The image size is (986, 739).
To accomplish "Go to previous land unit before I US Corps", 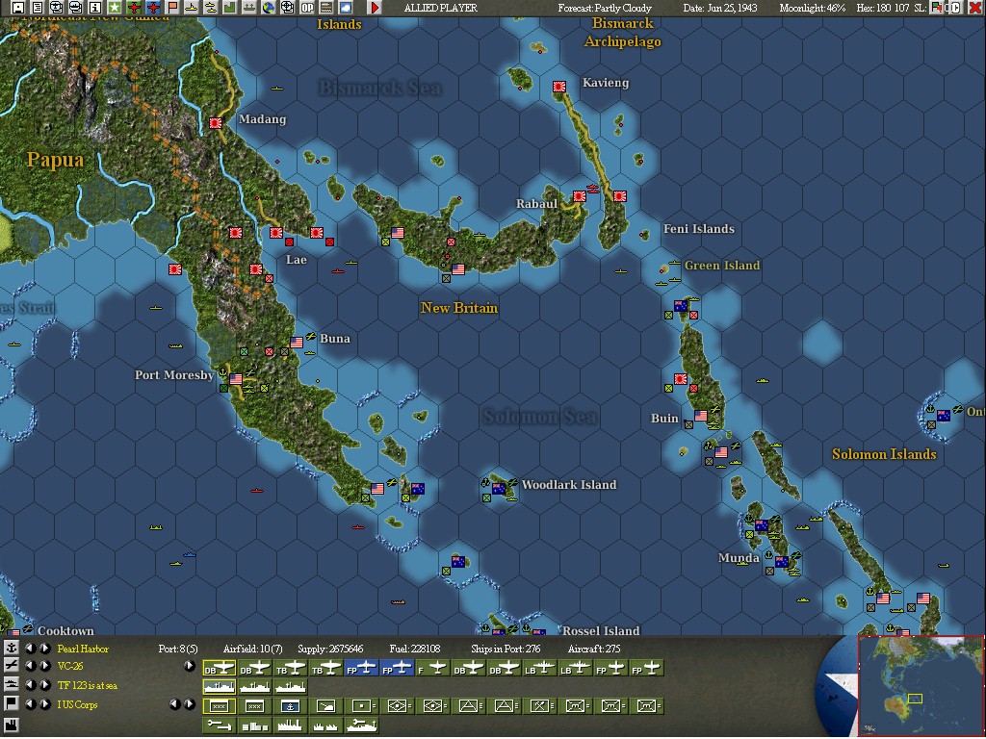I will tap(30, 704).
